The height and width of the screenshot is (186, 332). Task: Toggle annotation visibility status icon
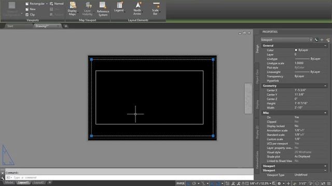click(x=233, y=183)
